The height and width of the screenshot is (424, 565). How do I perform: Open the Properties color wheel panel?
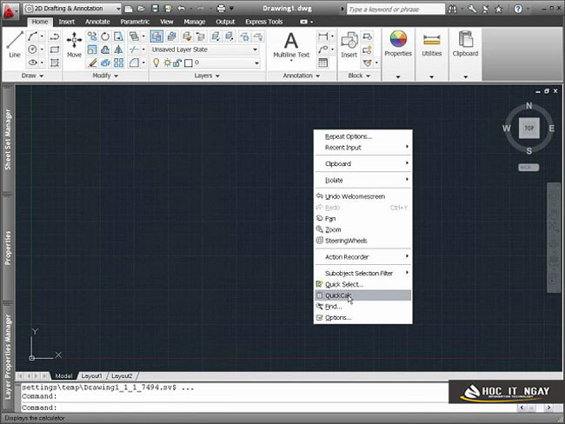(x=398, y=43)
